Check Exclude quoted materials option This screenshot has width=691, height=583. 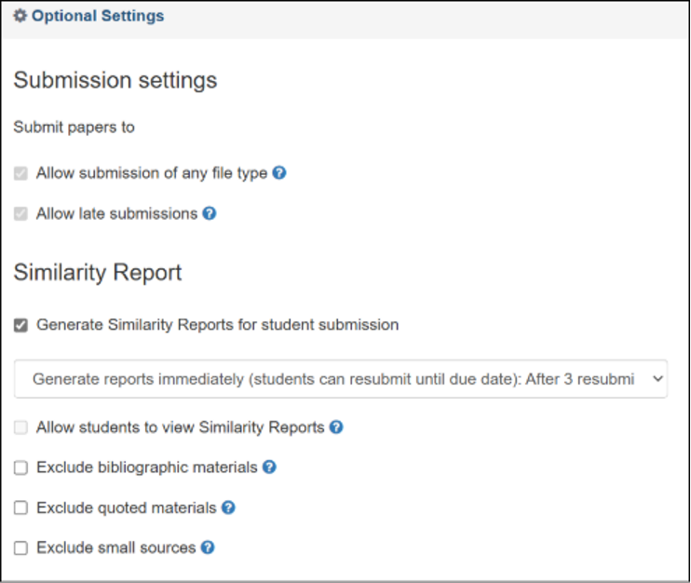pos(20,508)
